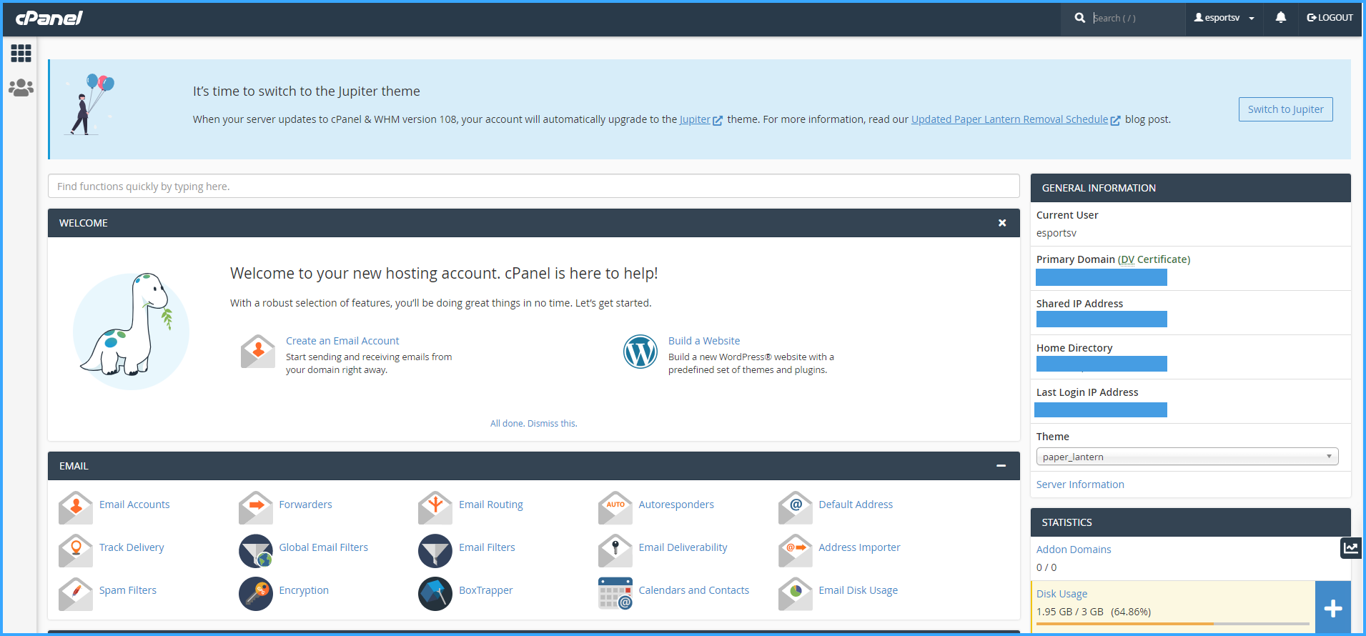
Task: Click the Global Email Filters funnel icon
Action: (x=256, y=550)
